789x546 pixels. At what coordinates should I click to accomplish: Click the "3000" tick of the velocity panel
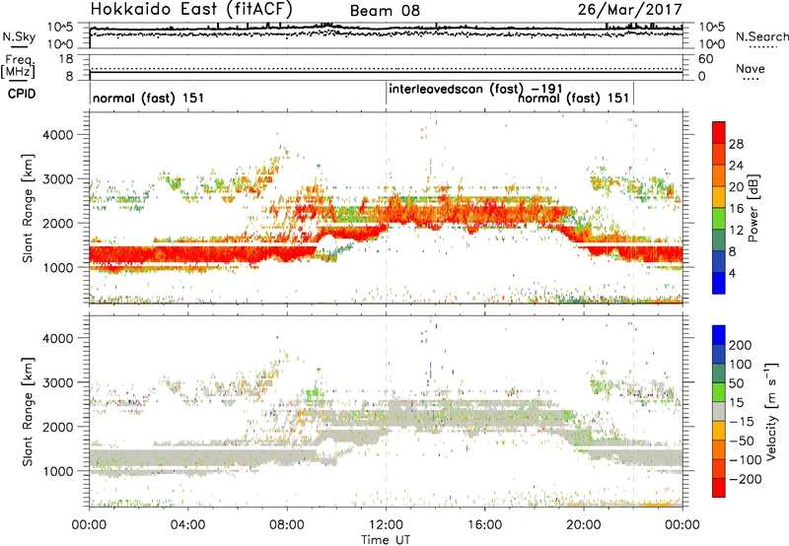point(57,382)
